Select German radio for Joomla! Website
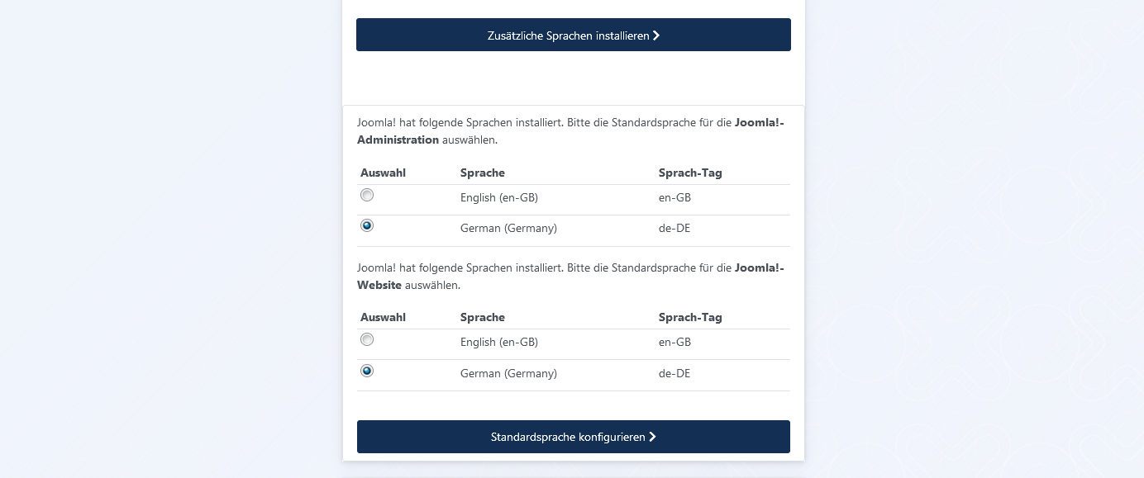Viewport: 1144px width, 478px height. pos(367,371)
